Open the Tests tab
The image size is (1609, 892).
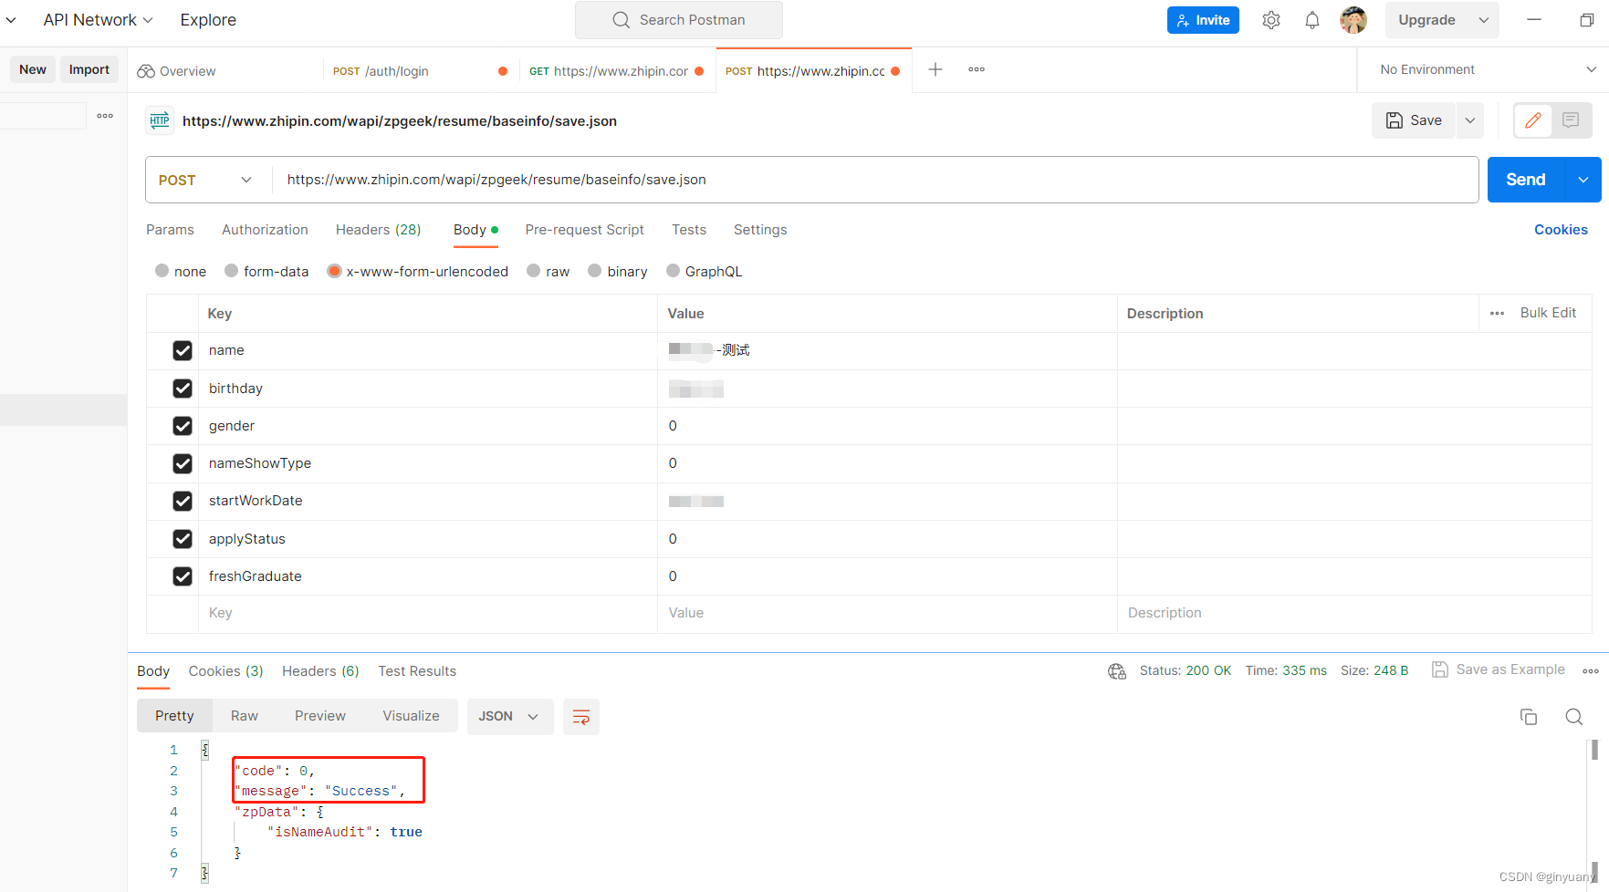pyautogui.click(x=689, y=230)
